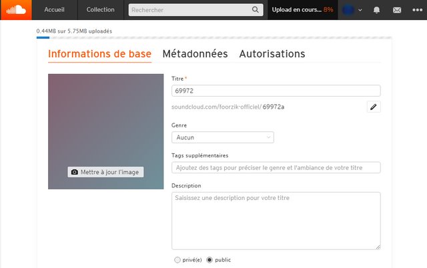Click the pencil icon to edit permalink
Image resolution: width=427 pixels, height=268 pixels.
tap(374, 107)
